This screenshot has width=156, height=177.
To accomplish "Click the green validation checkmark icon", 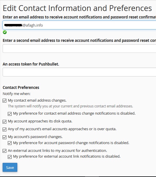I will [x=5, y=32].
